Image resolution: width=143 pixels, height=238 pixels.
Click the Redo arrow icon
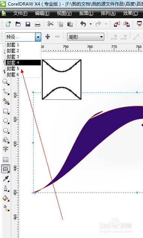[x=98, y=24]
